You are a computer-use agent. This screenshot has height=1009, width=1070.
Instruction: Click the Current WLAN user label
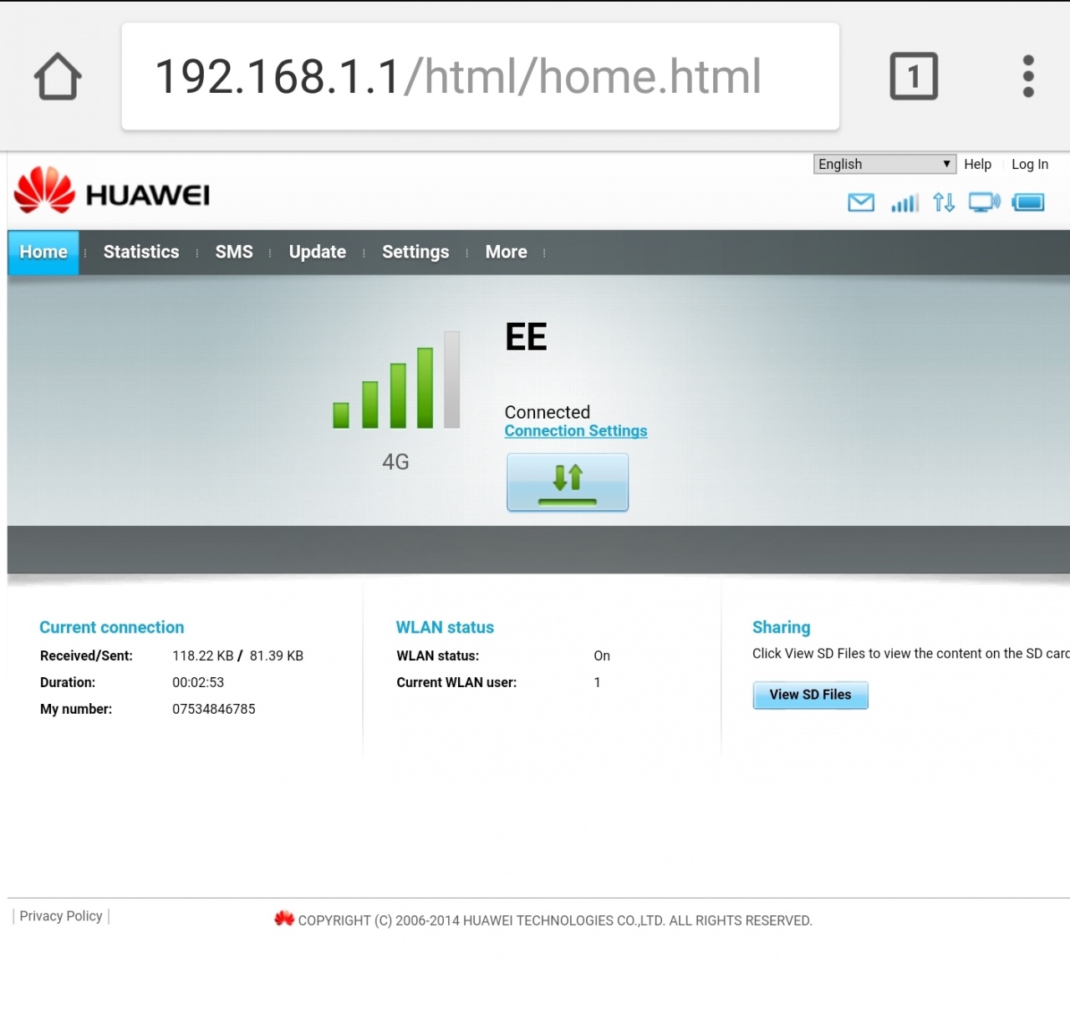pyautogui.click(x=456, y=682)
